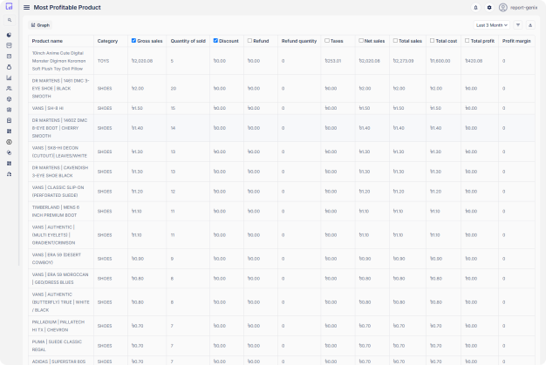This screenshot has height=365, width=546.
Task: Select the square box icon below the storefront
Action: [9, 56]
